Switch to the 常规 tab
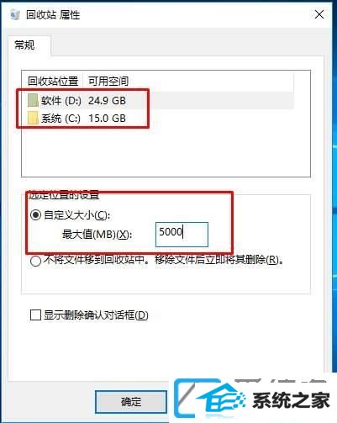Screen dimensions: 337x423 click(24, 45)
